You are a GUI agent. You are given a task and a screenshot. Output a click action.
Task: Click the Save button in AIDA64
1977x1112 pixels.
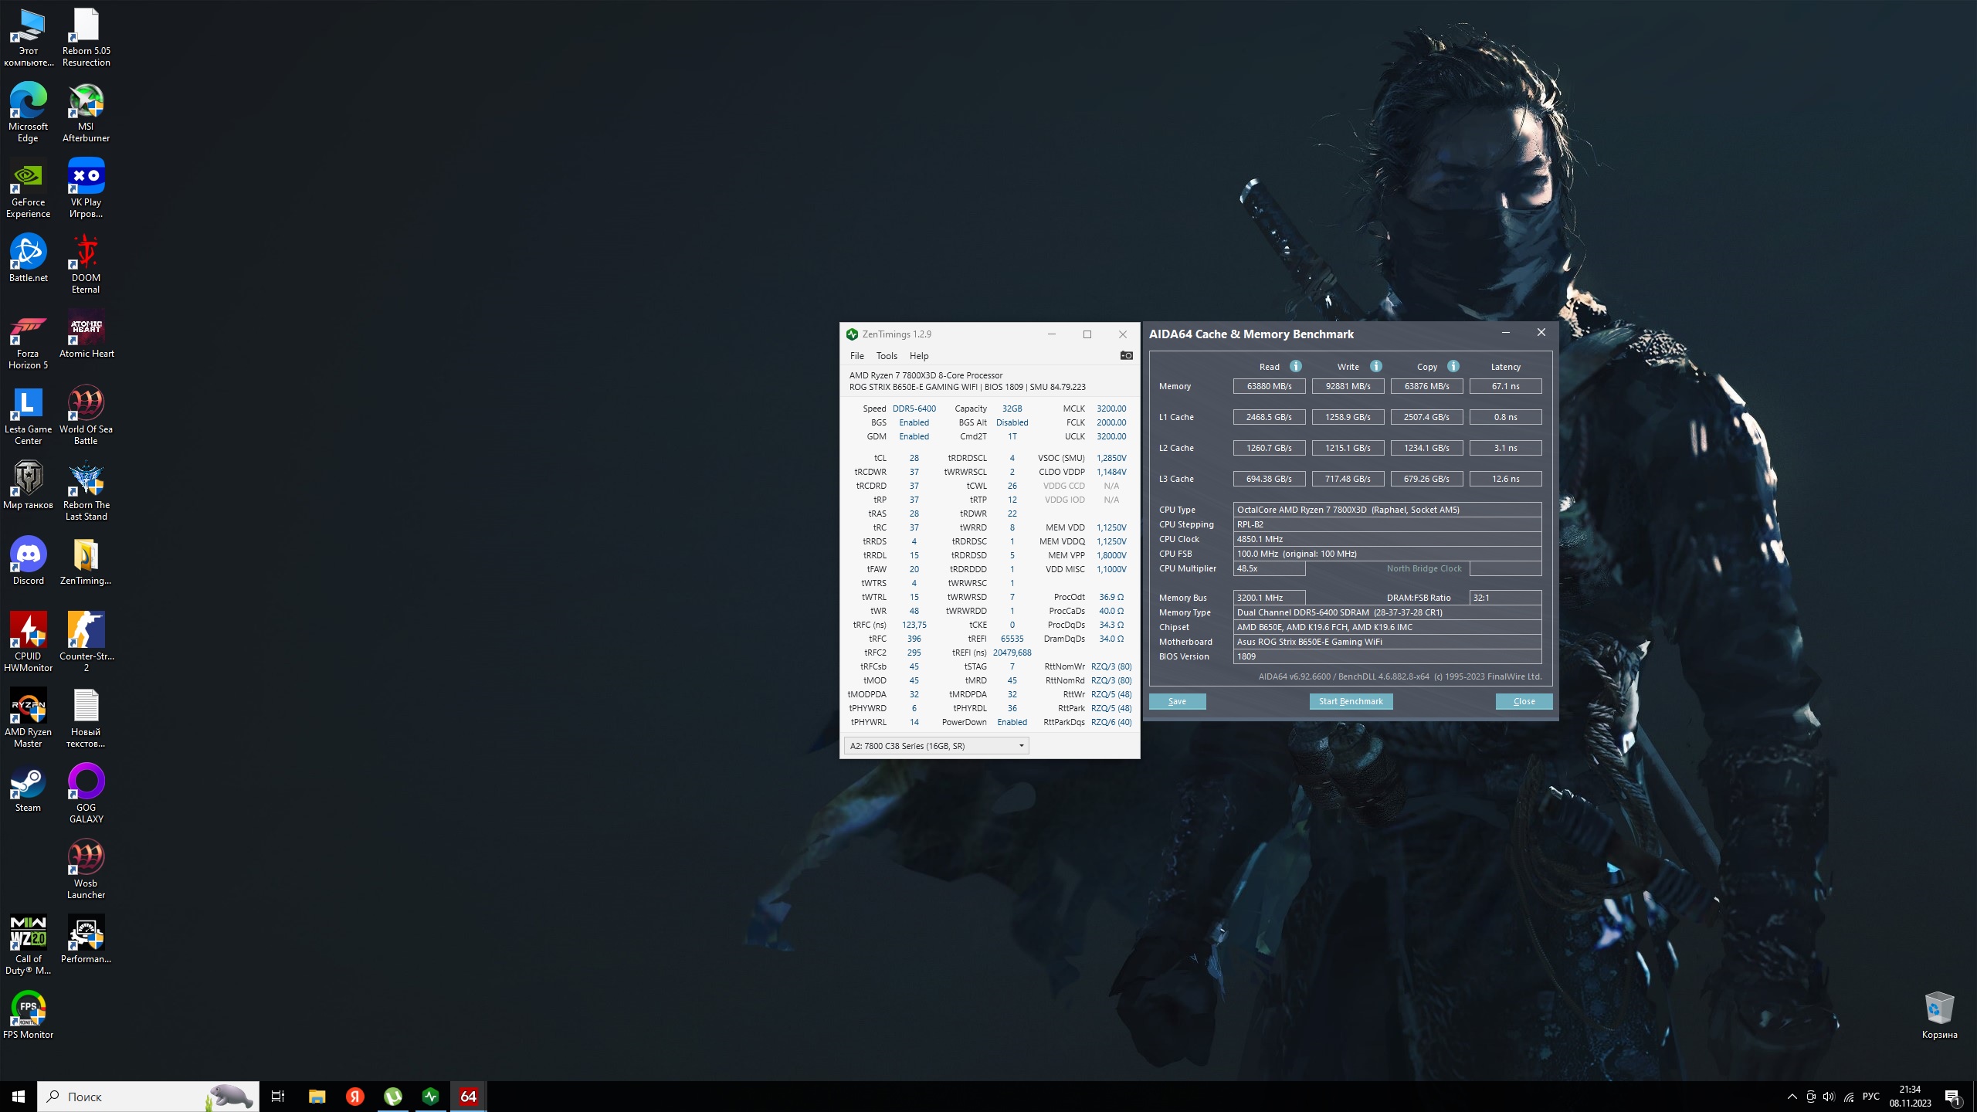(x=1177, y=701)
